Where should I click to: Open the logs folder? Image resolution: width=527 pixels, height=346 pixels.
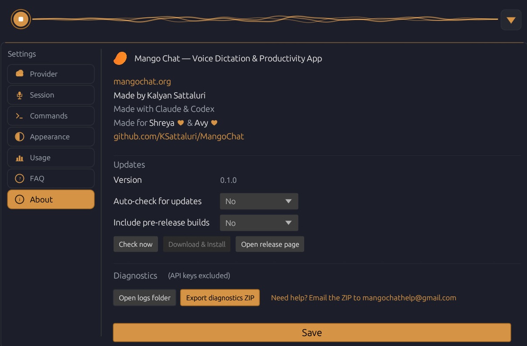tap(144, 298)
